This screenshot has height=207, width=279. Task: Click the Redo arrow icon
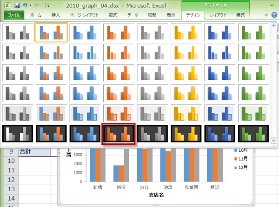[38, 5]
